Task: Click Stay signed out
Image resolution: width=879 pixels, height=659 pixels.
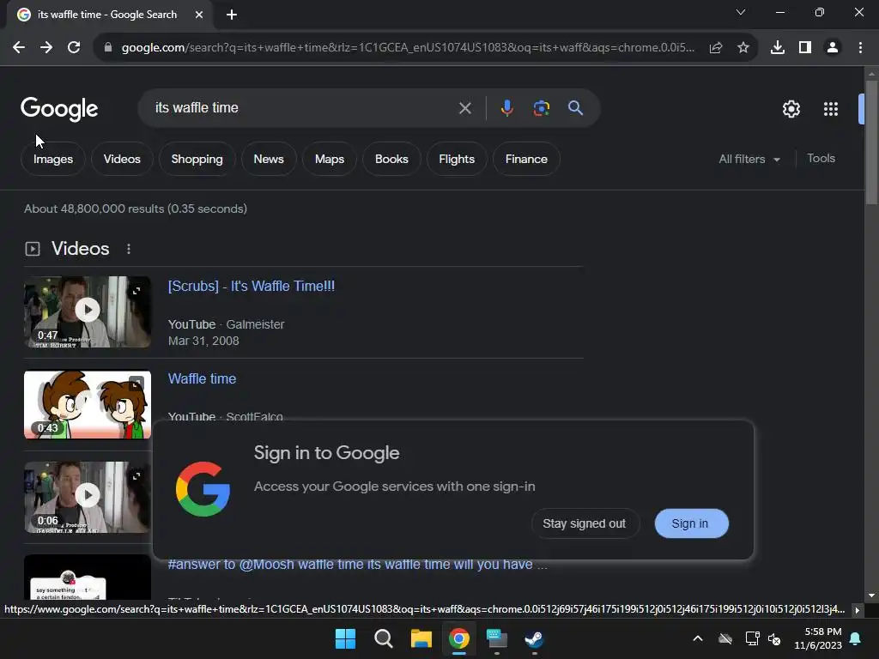Action: (584, 523)
